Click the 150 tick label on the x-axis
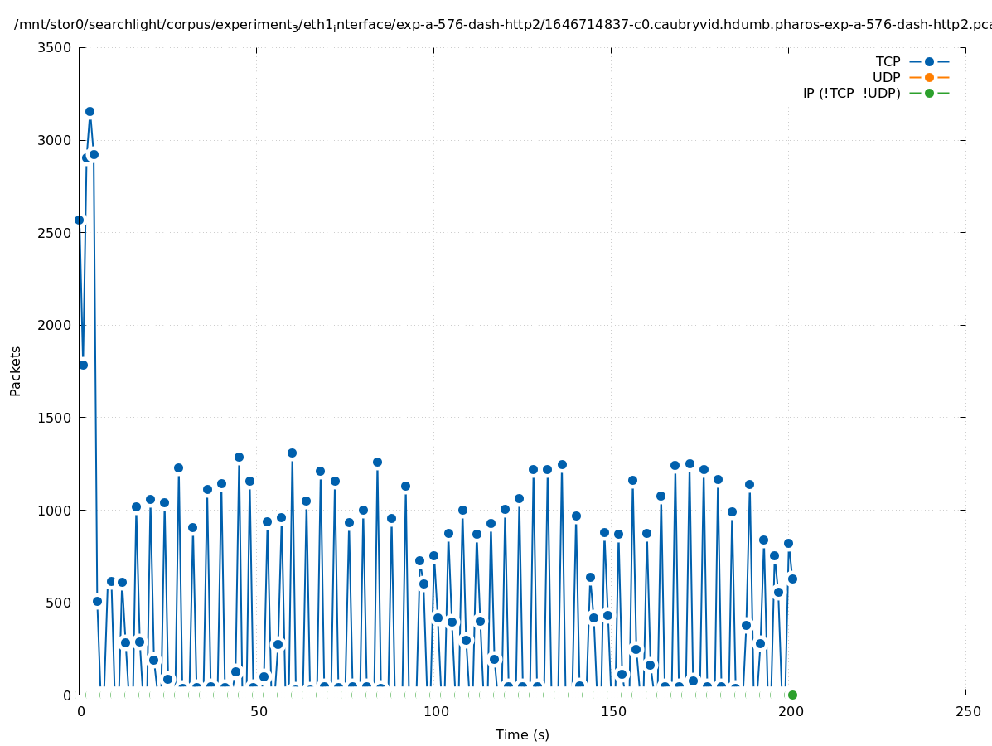The height and width of the screenshot is (746, 992). pos(612,711)
